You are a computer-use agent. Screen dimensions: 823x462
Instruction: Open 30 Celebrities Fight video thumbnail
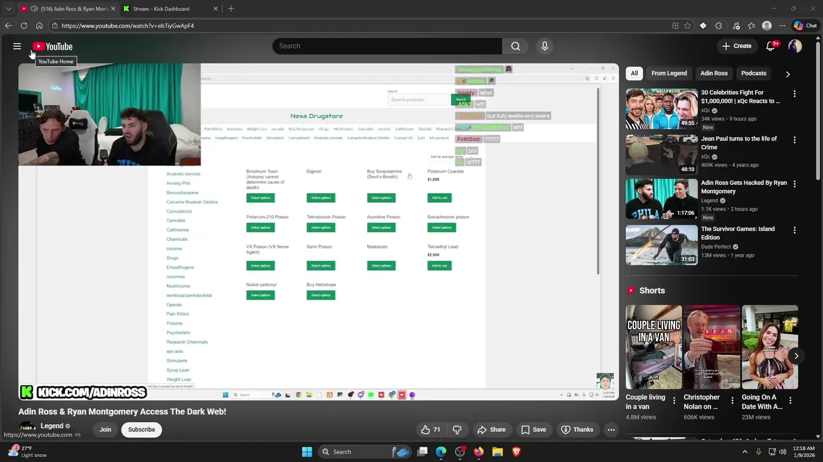[x=661, y=108]
